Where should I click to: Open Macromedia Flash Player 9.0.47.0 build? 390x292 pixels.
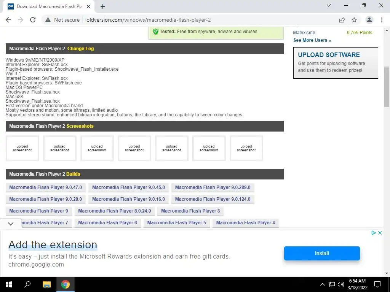[x=46, y=187]
